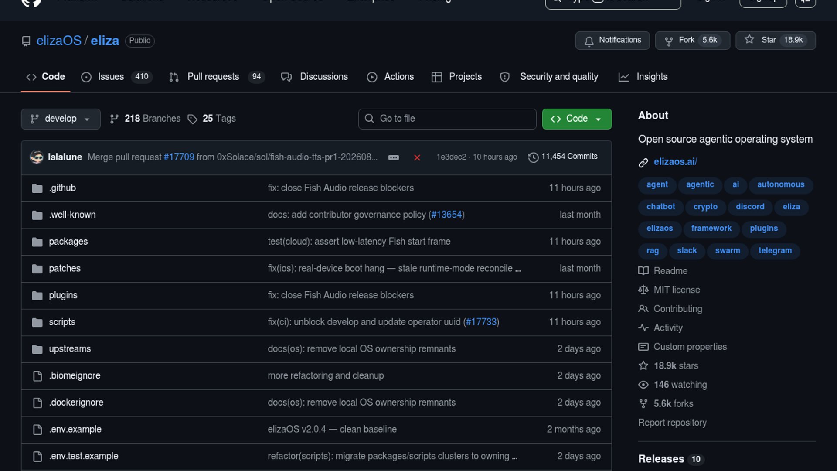Select the 'framework' topic tag

pyautogui.click(x=711, y=229)
